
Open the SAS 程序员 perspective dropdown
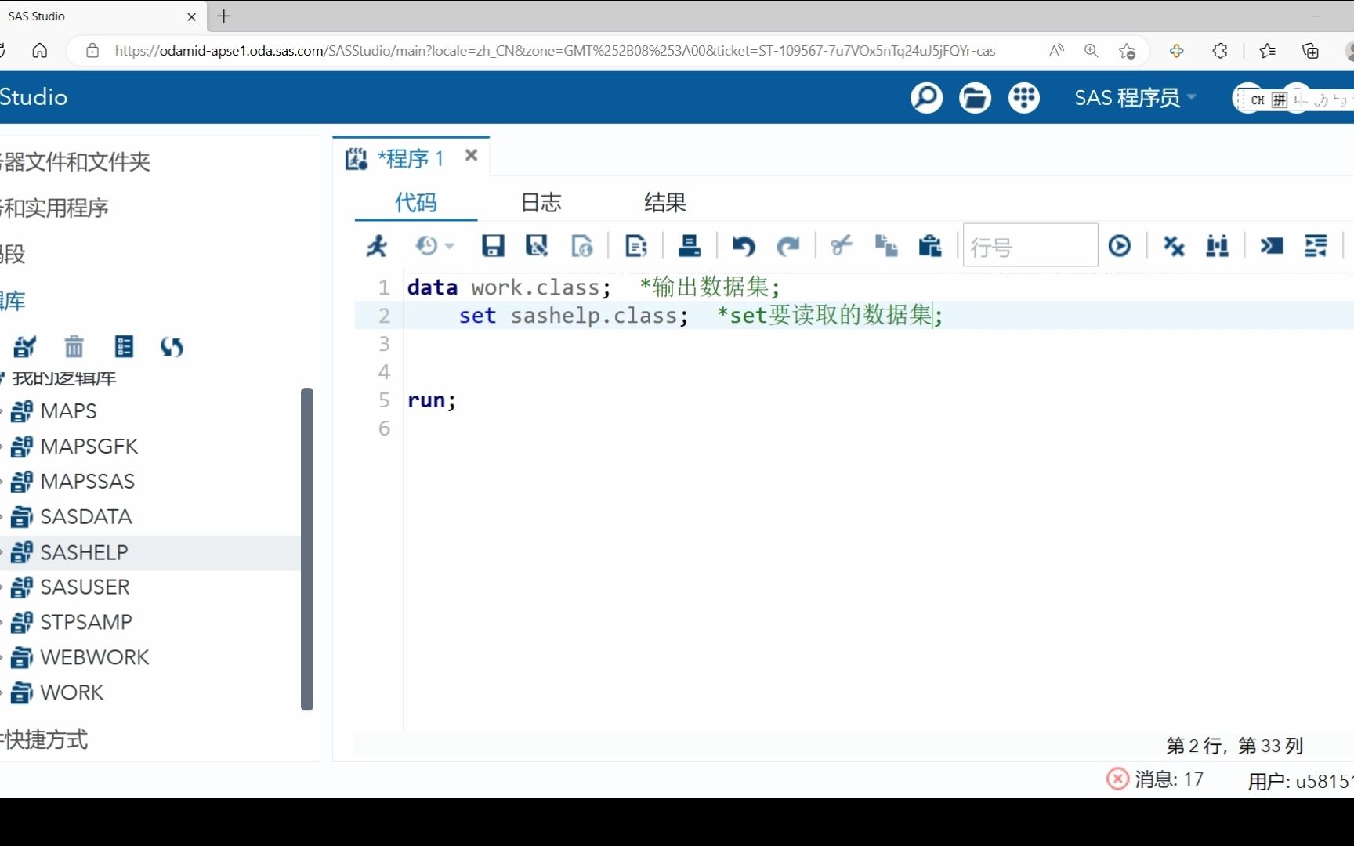coord(1135,98)
